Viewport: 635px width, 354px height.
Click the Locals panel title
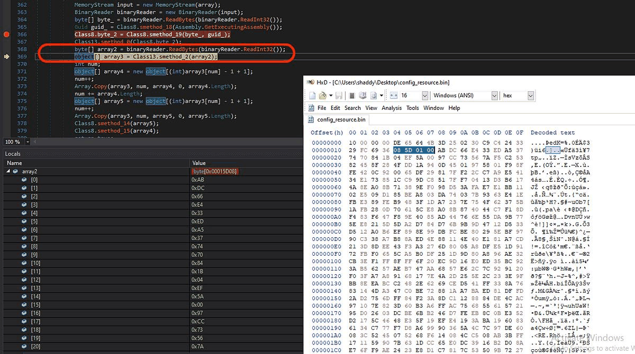tap(13, 154)
